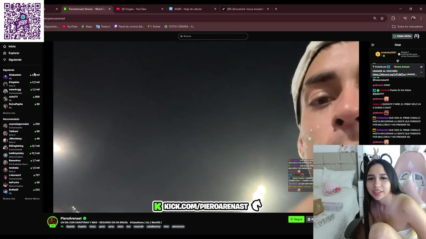Viewport: 426px width, 239px height.
Task: Open Traducir bookmark
Action: tap(103, 27)
